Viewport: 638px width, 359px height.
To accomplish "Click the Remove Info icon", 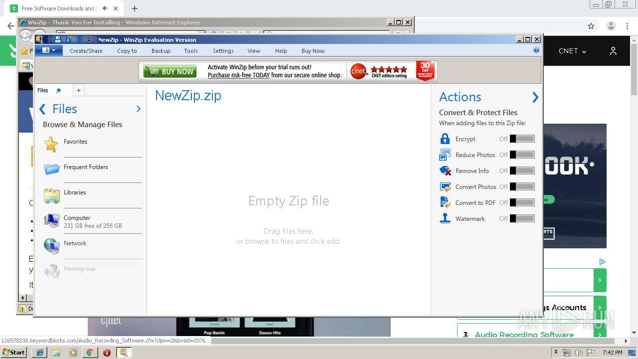I will 445,171.
